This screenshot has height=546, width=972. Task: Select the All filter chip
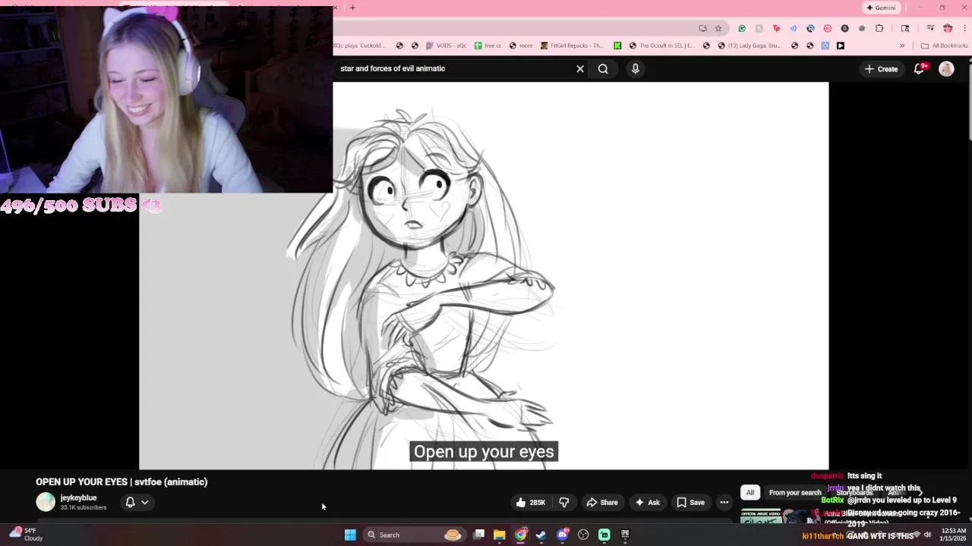[x=750, y=492]
